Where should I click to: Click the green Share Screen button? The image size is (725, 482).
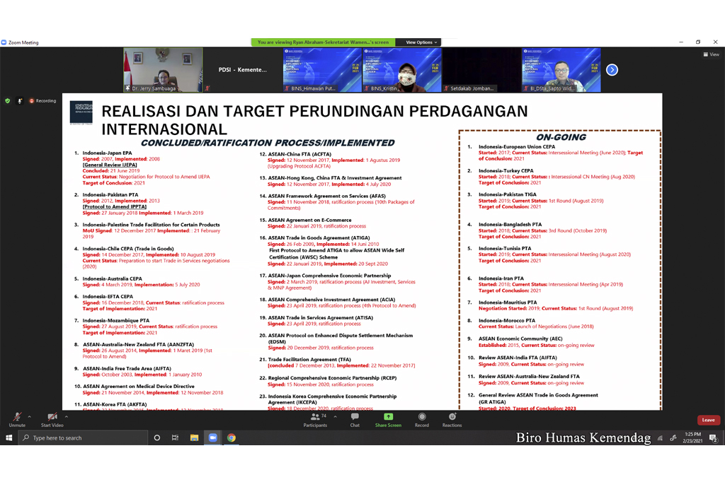tap(388, 420)
